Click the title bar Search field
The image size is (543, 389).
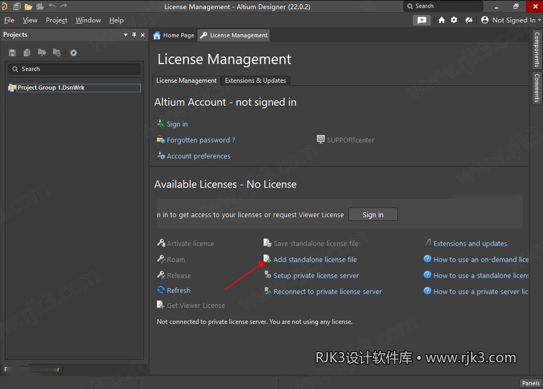[443, 6]
